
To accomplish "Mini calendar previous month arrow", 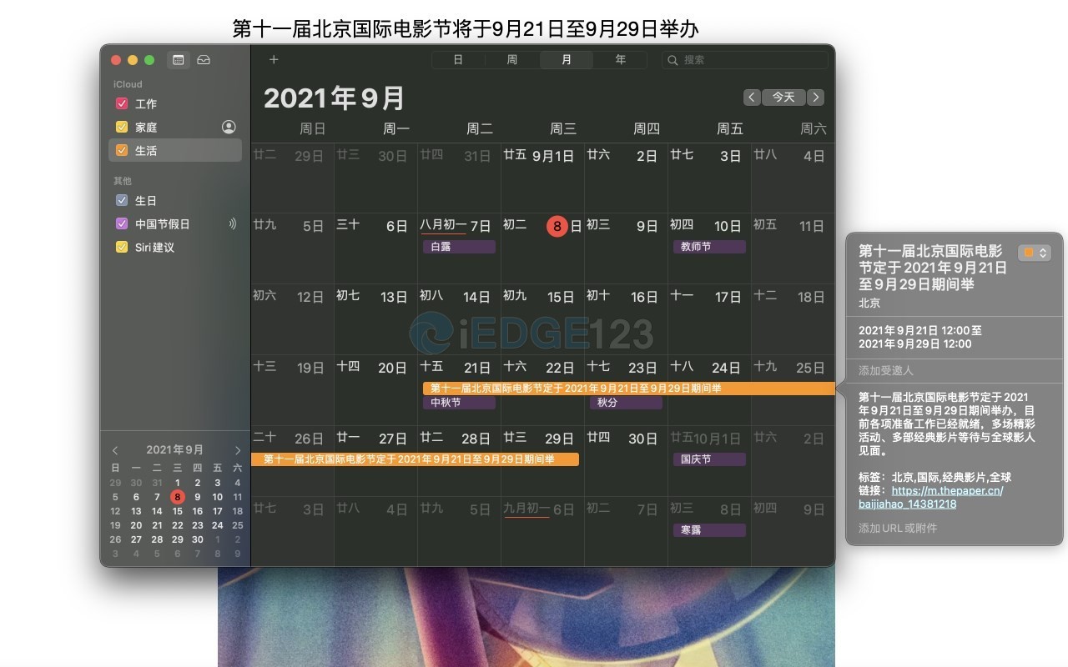I will 115,450.
